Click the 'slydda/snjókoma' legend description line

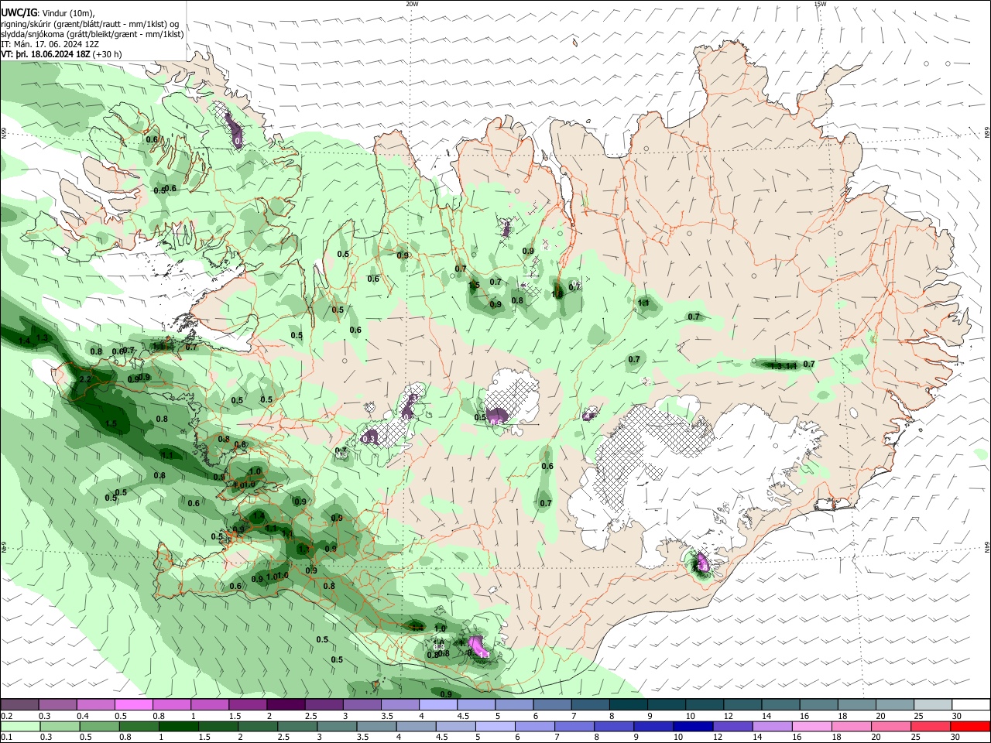click(x=92, y=34)
